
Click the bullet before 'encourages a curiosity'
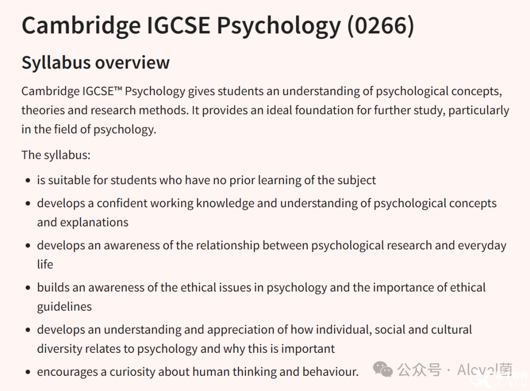click(x=28, y=372)
